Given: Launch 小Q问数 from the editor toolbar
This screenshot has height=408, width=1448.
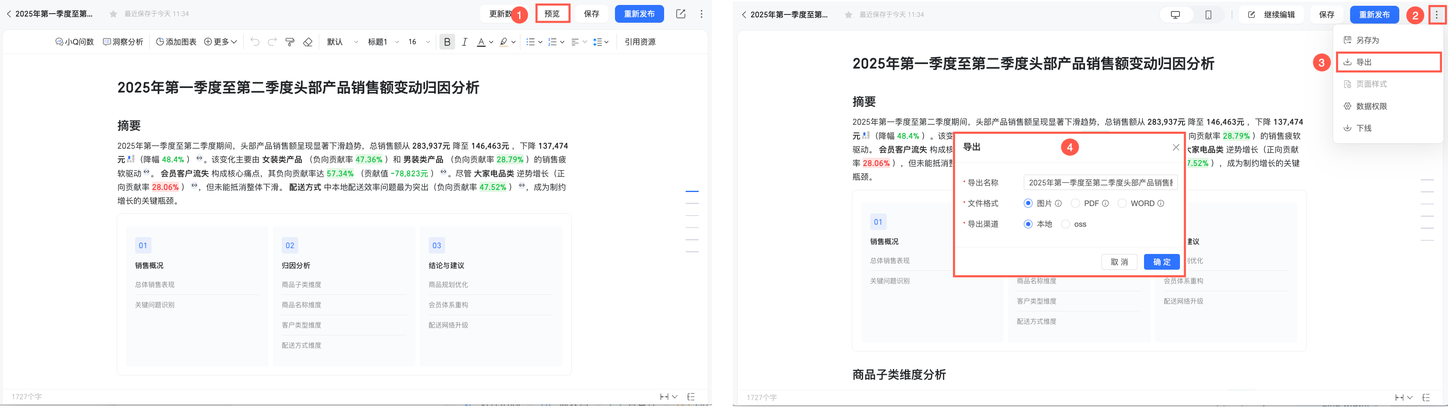Looking at the screenshot, I should coord(75,42).
